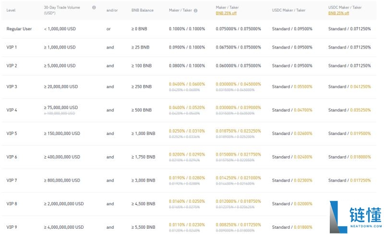Click the Standard / 0.05500% USDC fee
The height and width of the screenshot is (234, 384).
point(292,86)
